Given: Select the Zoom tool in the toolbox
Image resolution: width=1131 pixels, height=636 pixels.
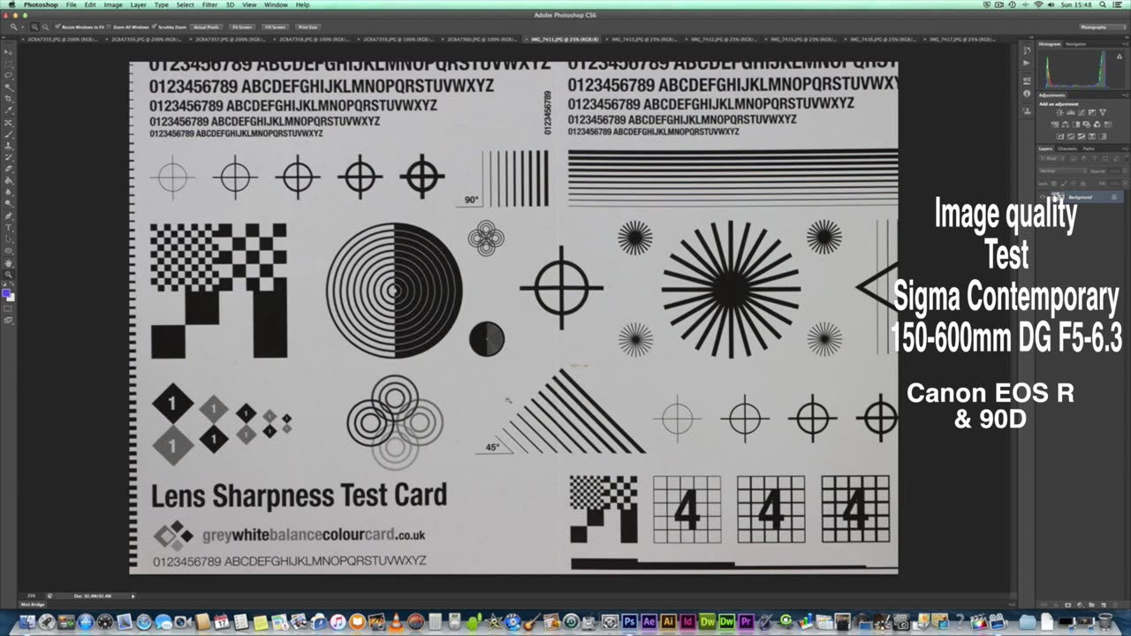Looking at the screenshot, I should (x=8, y=274).
